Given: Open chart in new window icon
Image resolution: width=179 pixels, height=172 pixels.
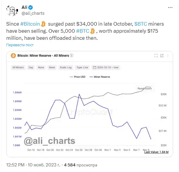Looking at the screenshot, I should point(162,55).
